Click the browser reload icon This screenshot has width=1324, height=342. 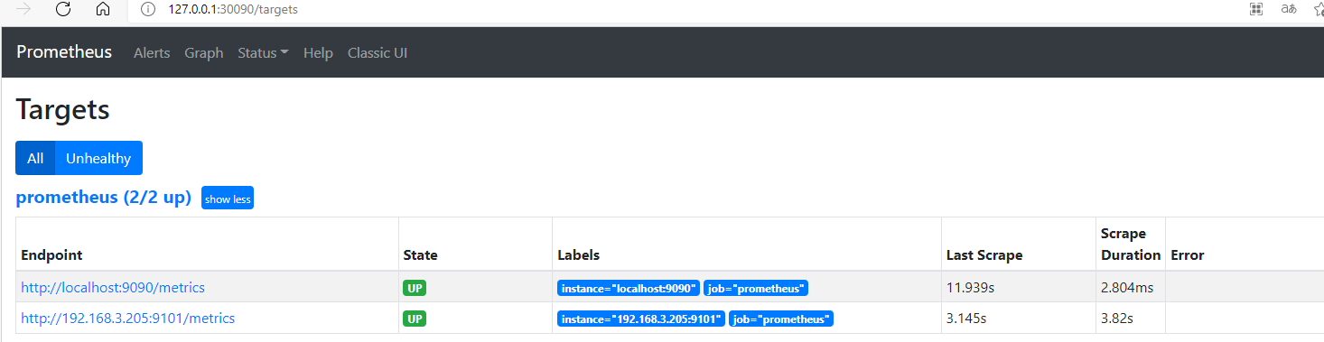coord(63,9)
